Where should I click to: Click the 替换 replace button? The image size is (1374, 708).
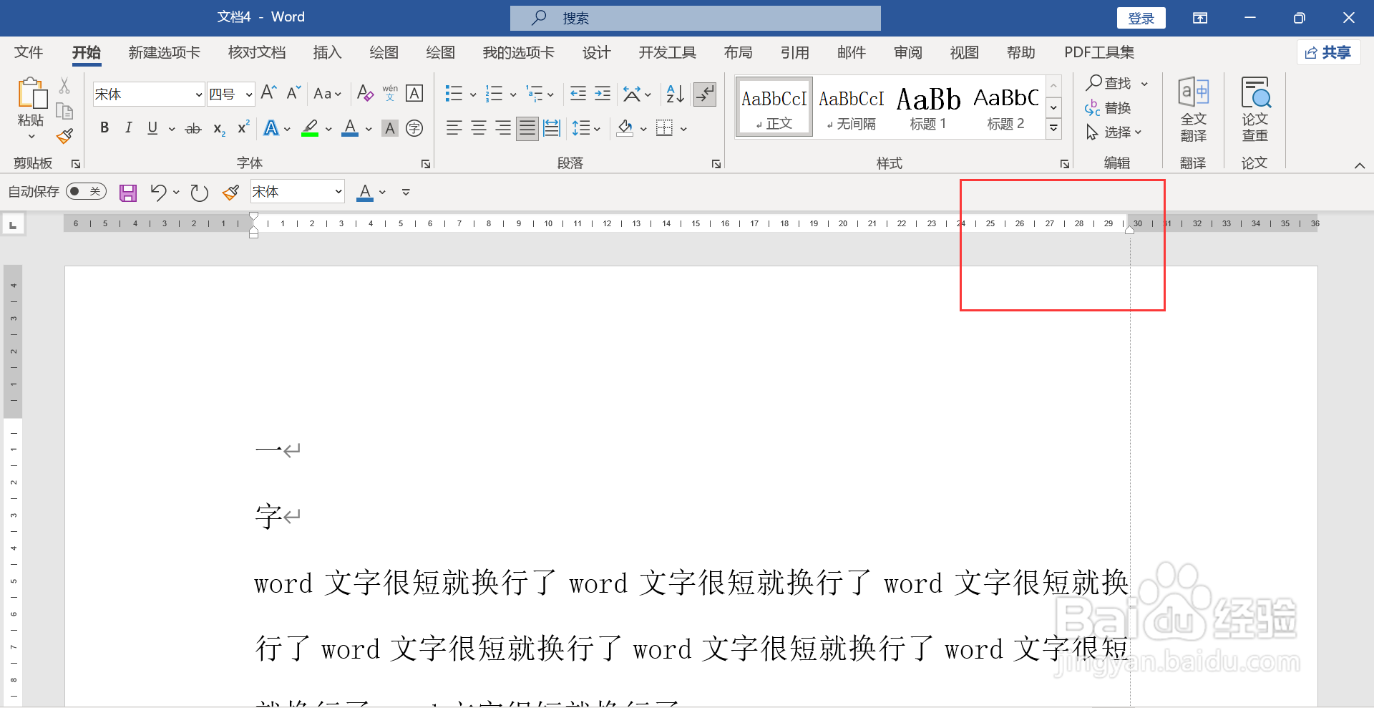1109,108
